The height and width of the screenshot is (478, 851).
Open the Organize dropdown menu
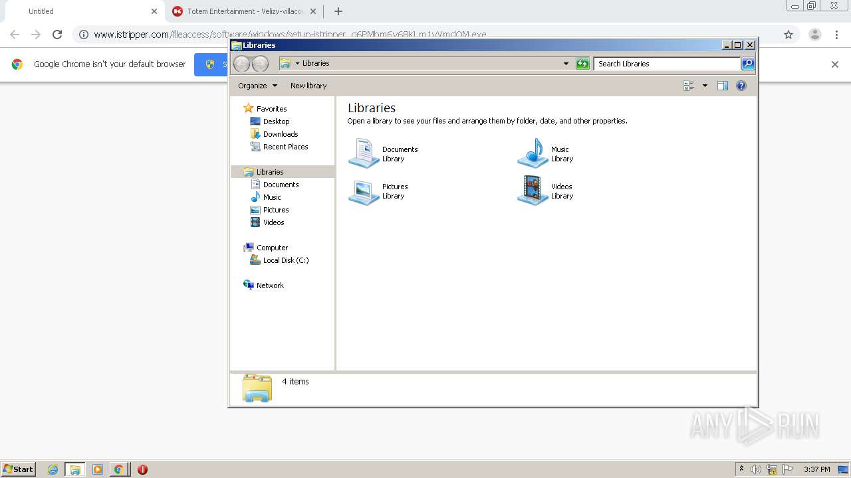258,86
